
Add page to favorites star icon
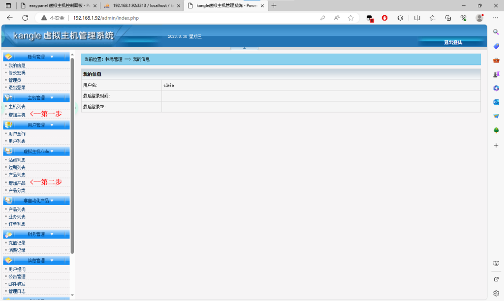coord(350,18)
